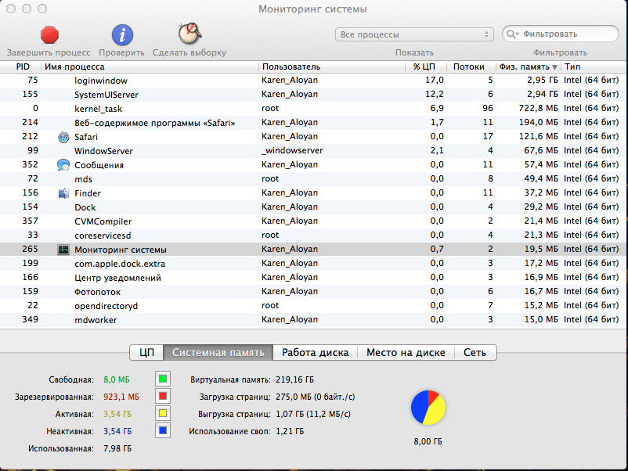Click the Зарезервированная value 923,1 МБ
Viewport: 628px width, 471px height.
[121, 397]
